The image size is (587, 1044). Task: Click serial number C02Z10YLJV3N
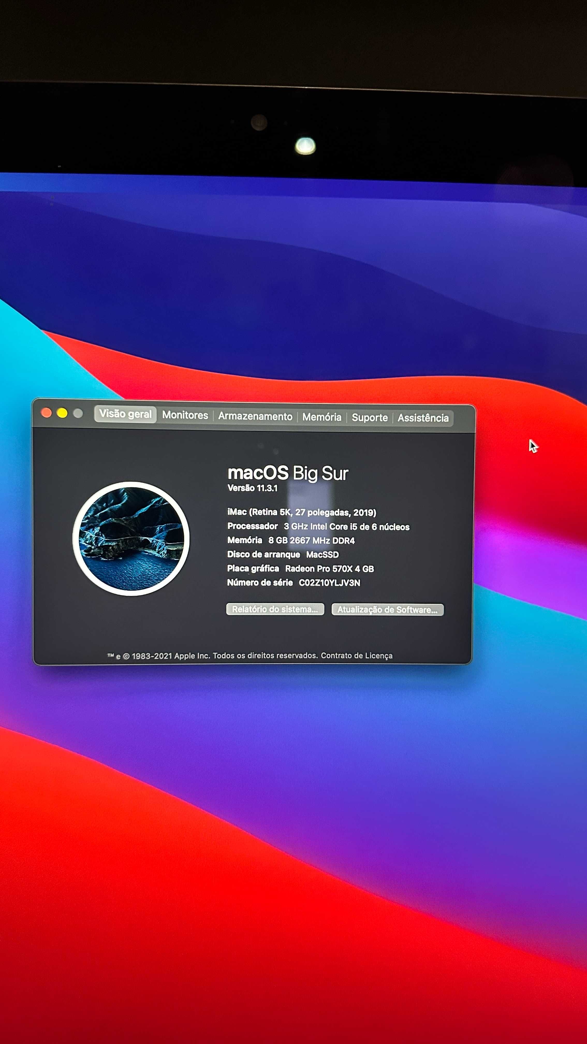(329, 583)
